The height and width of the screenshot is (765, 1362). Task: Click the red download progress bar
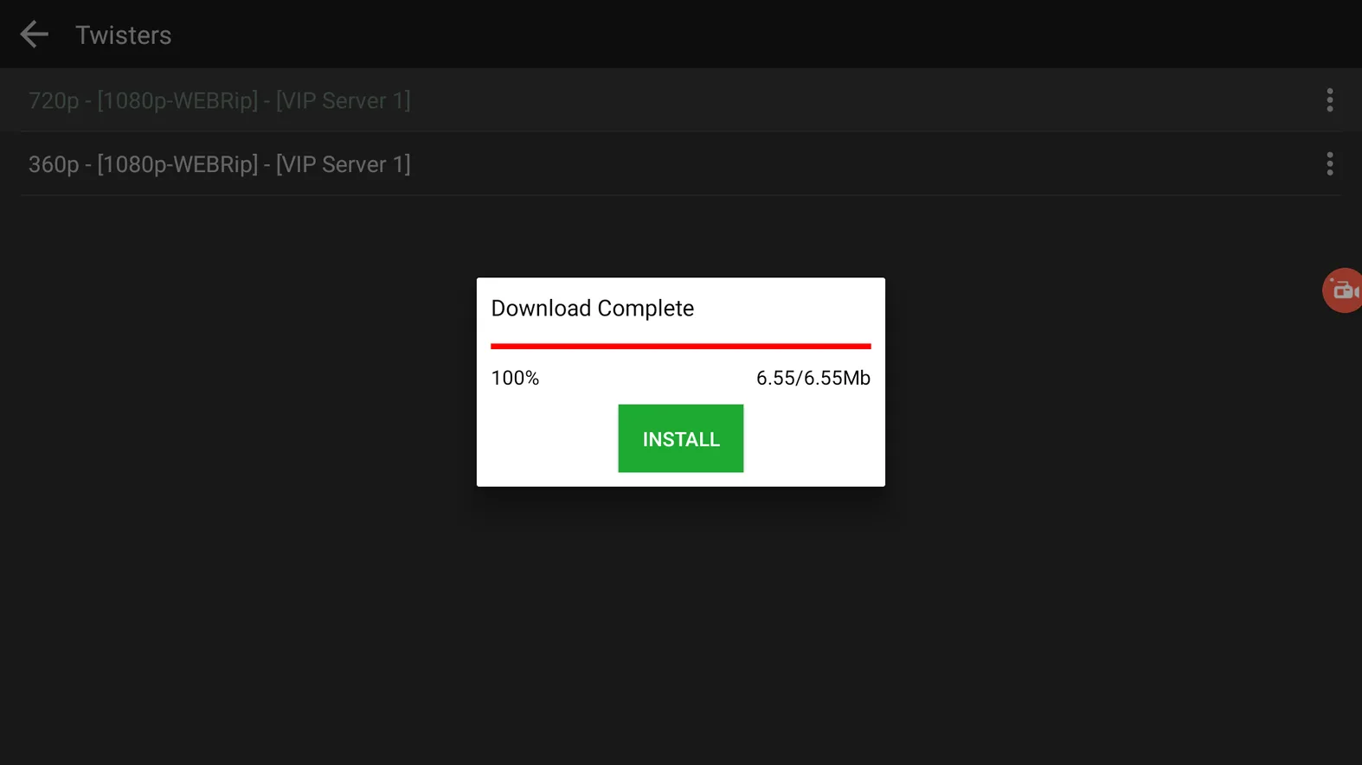point(680,346)
